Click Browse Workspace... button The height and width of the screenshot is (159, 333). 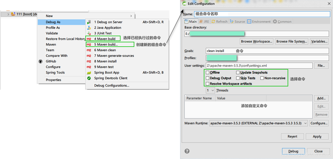tap(257, 42)
